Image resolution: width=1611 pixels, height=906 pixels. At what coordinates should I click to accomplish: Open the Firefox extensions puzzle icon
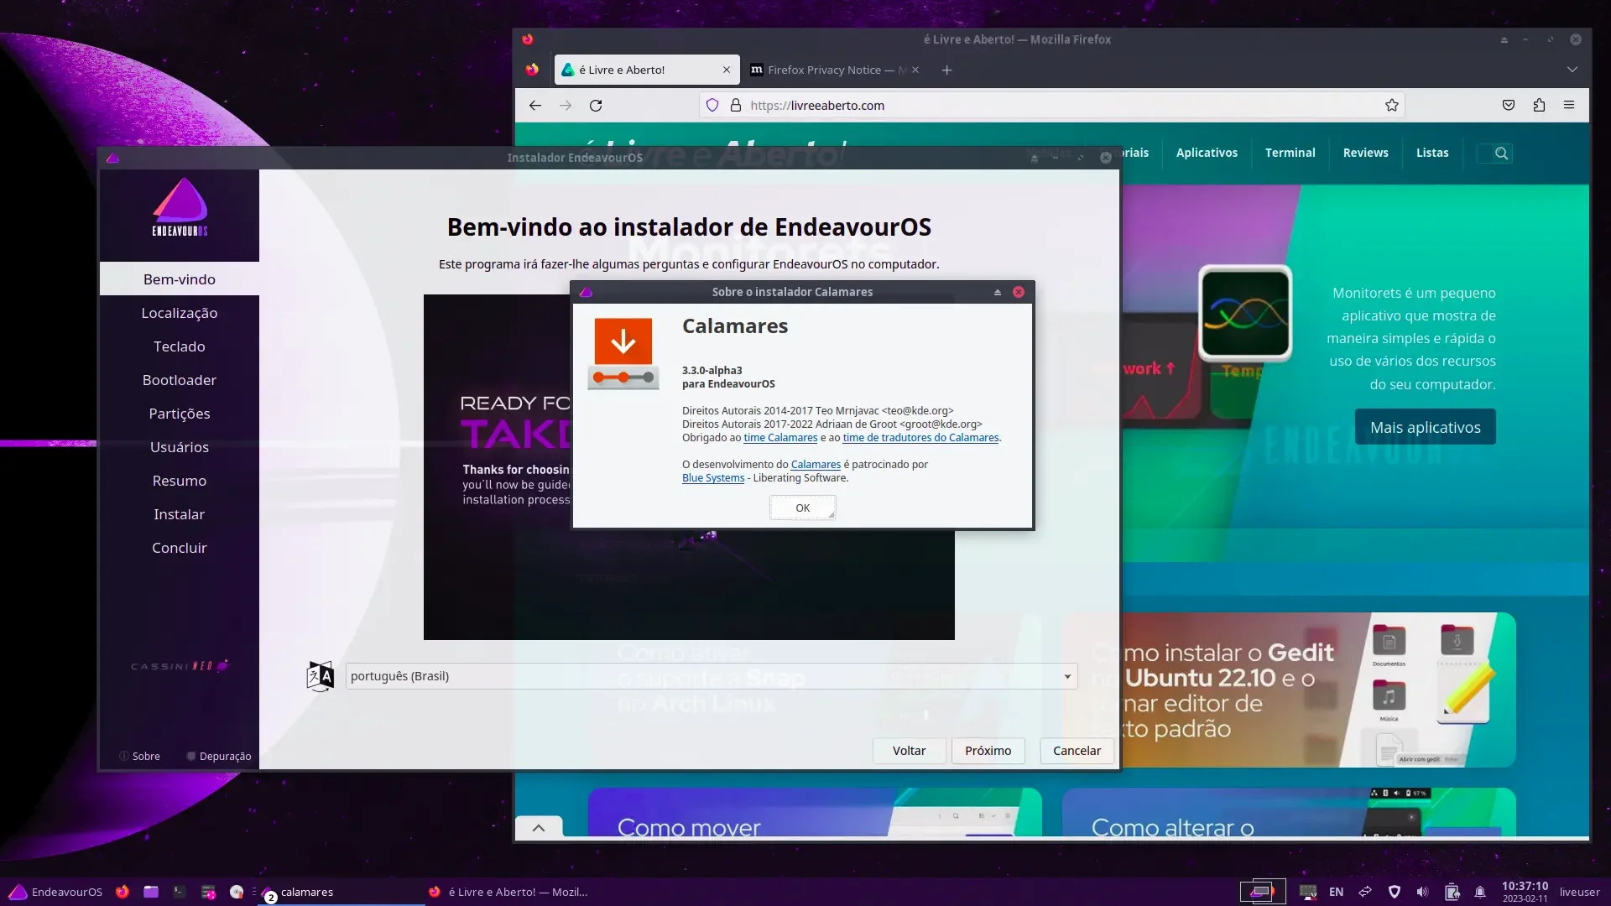tap(1539, 105)
